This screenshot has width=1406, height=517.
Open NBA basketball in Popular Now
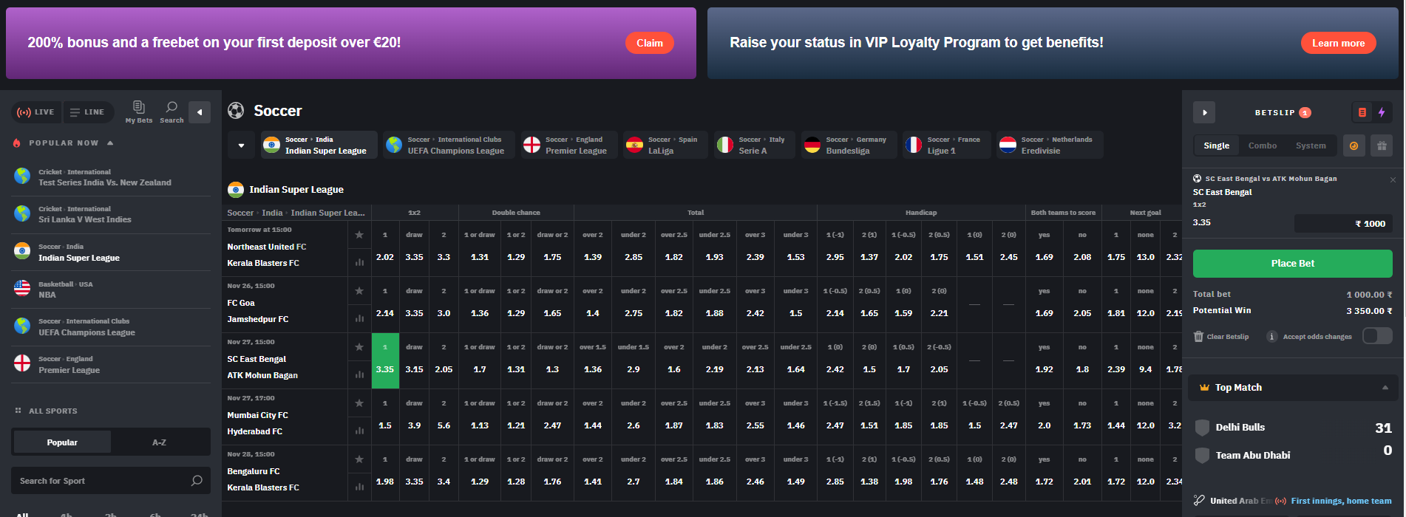(x=111, y=290)
